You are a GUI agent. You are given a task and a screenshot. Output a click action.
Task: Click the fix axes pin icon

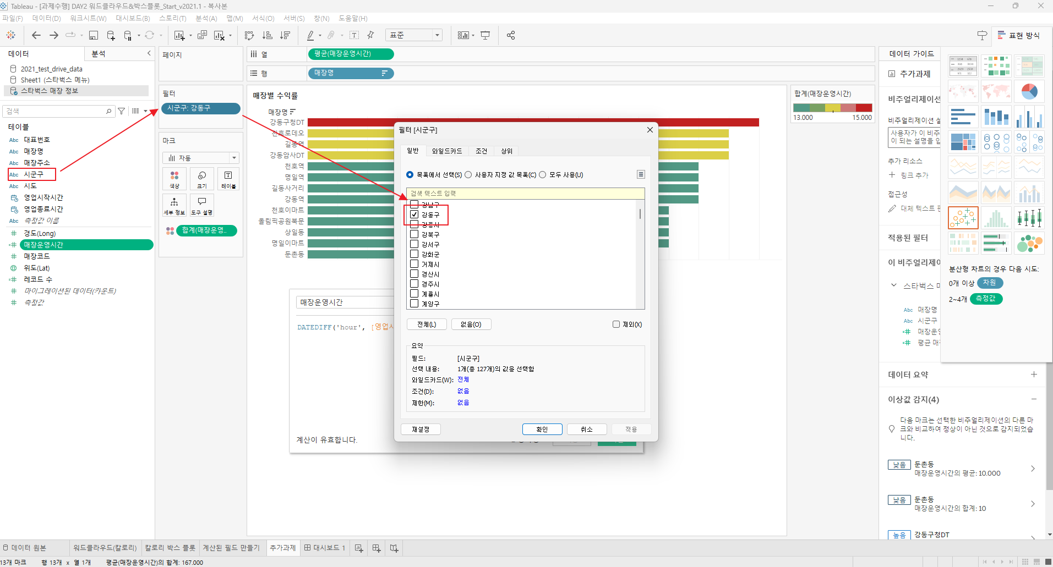pyautogui.click(x=370, y=35)
